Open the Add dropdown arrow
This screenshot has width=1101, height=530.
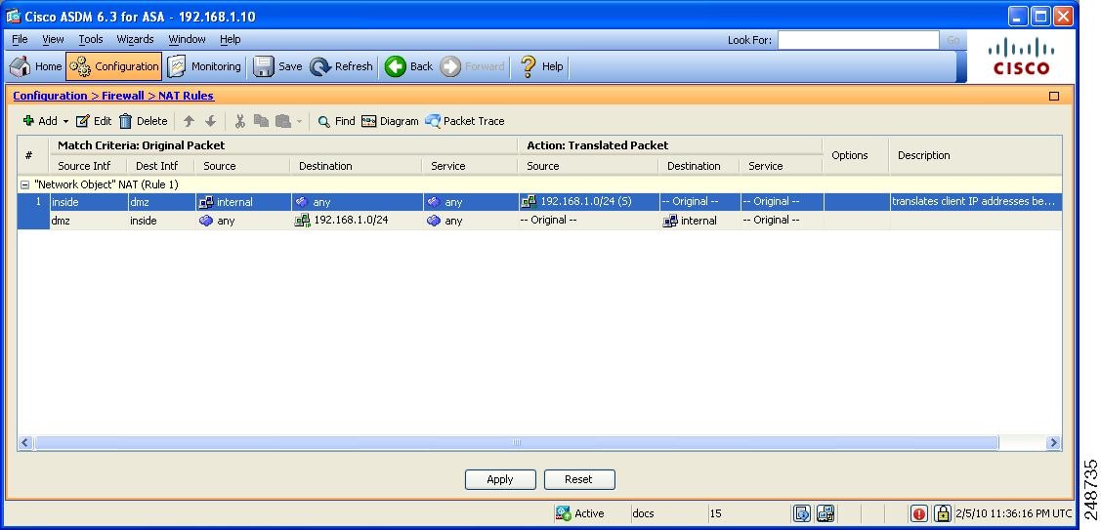(66, 121)
